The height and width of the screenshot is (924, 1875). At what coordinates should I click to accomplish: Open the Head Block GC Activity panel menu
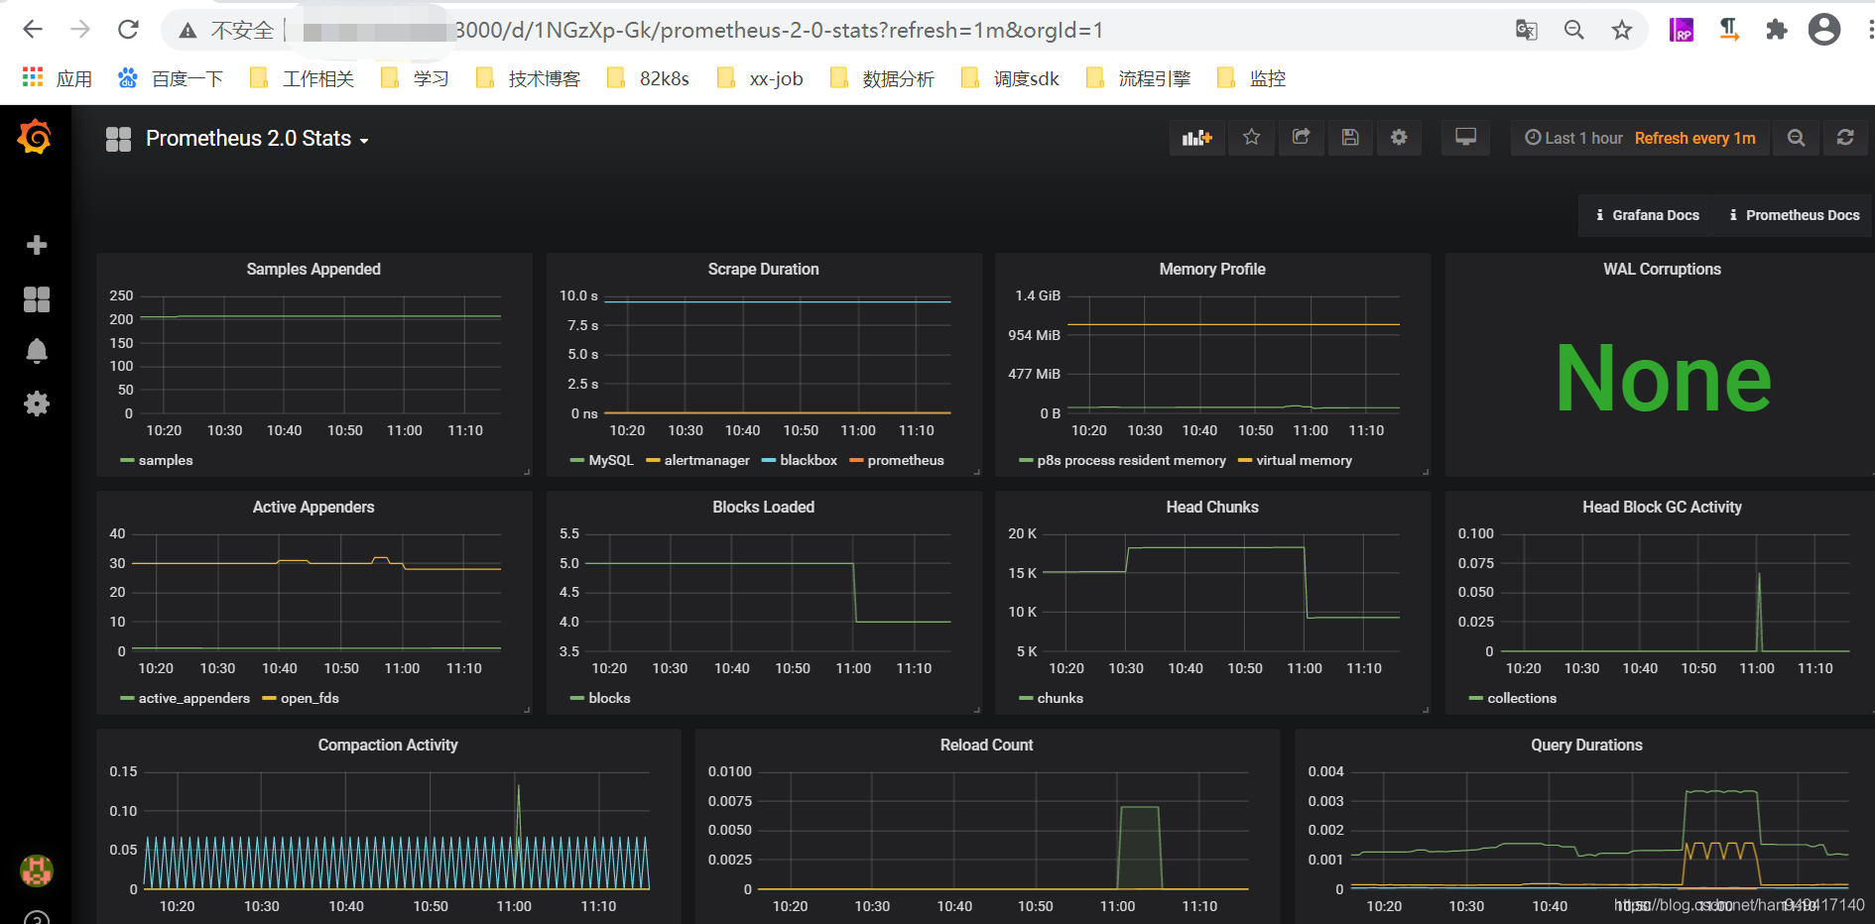pyautogui.click(x=1662, y=507)
